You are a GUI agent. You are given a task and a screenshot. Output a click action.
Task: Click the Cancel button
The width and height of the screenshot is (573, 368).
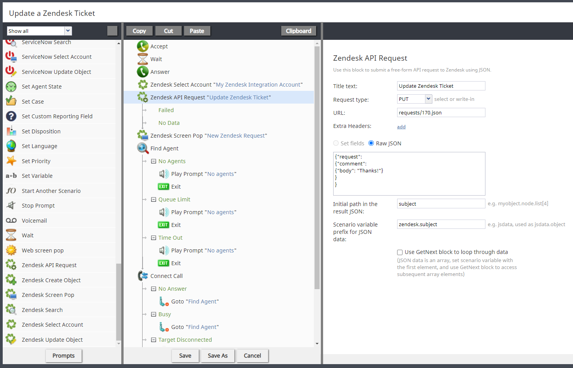click(x=252, y=356)
